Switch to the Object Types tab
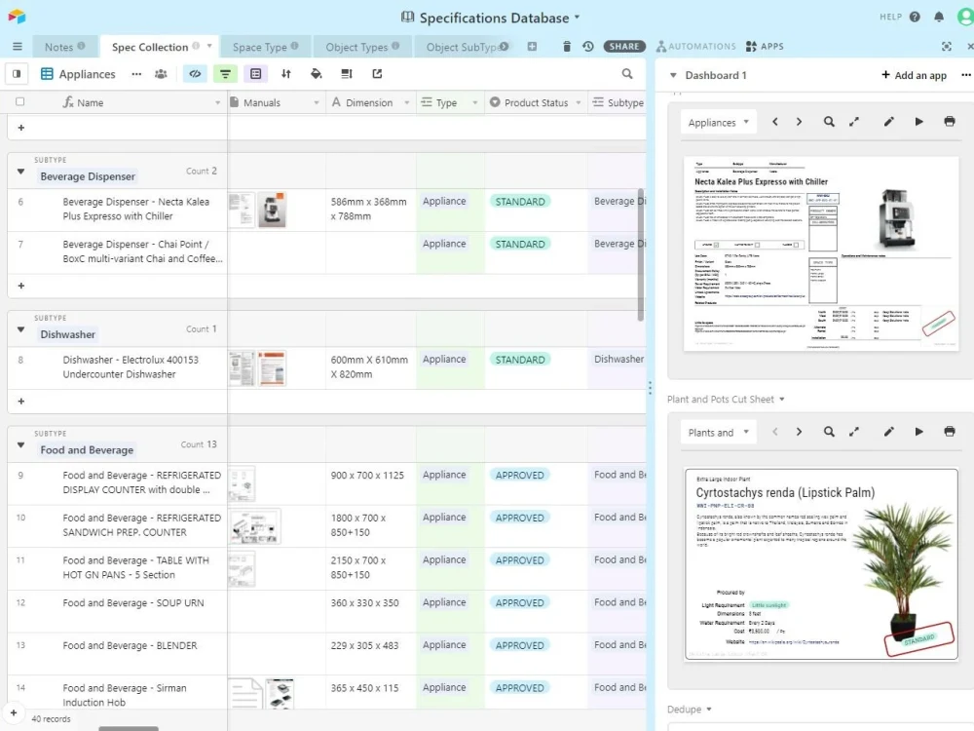Image resolution: width=974 pixels, height=731 pixels. point(362,47)
